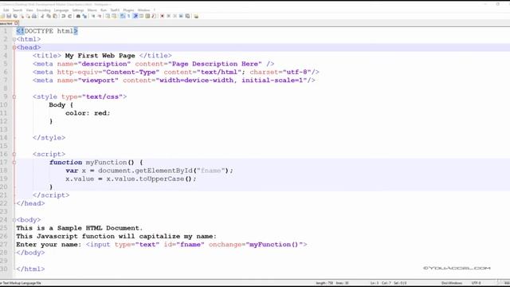Click the '<!DOCTYPE html>' text on line 1
Screen dimensions: 510x287
[47, 31]
